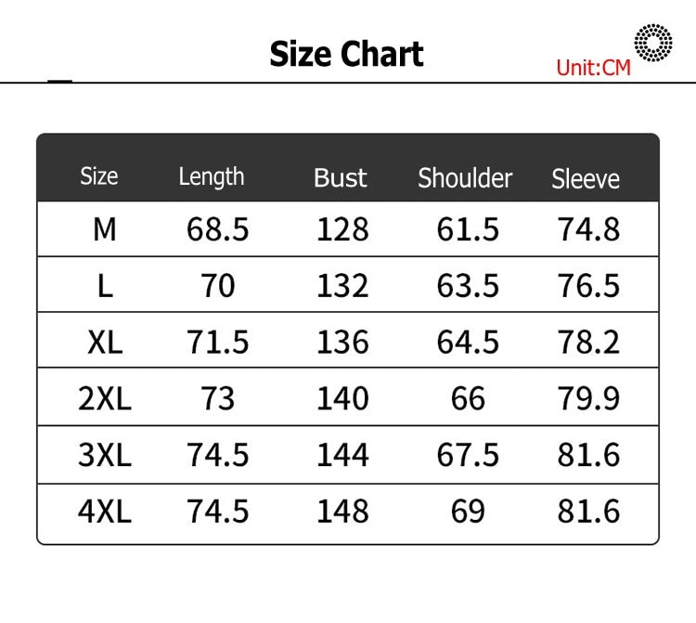Click the 4XL size row label
Image resolution: width=696 pixels, height=623 pixels.
coord(105,512)
